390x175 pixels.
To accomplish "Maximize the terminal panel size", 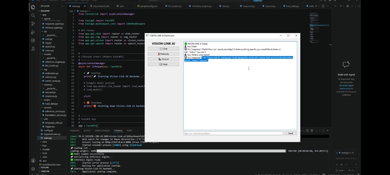I will (323, 131).
